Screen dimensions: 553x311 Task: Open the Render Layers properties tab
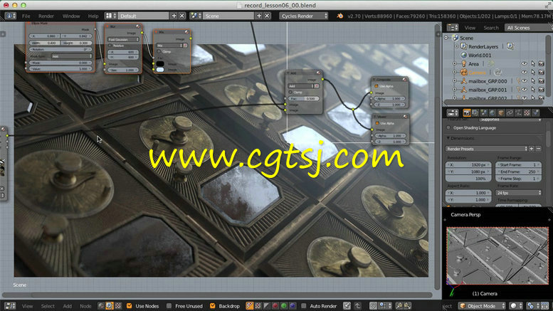click(x=475, y=113)
